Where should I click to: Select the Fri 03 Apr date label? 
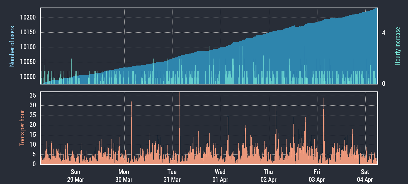click(317, 176)
